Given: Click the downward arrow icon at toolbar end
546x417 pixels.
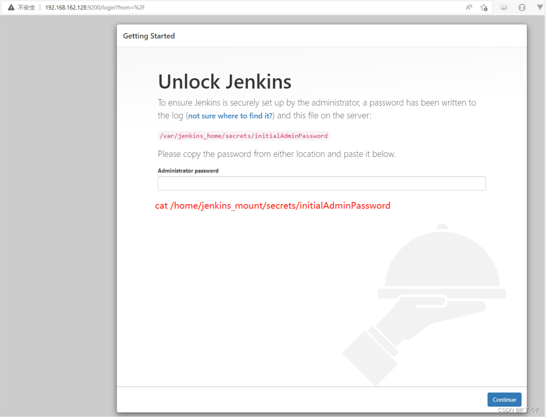Looking at the screenshot, I should tap(540, 7).
